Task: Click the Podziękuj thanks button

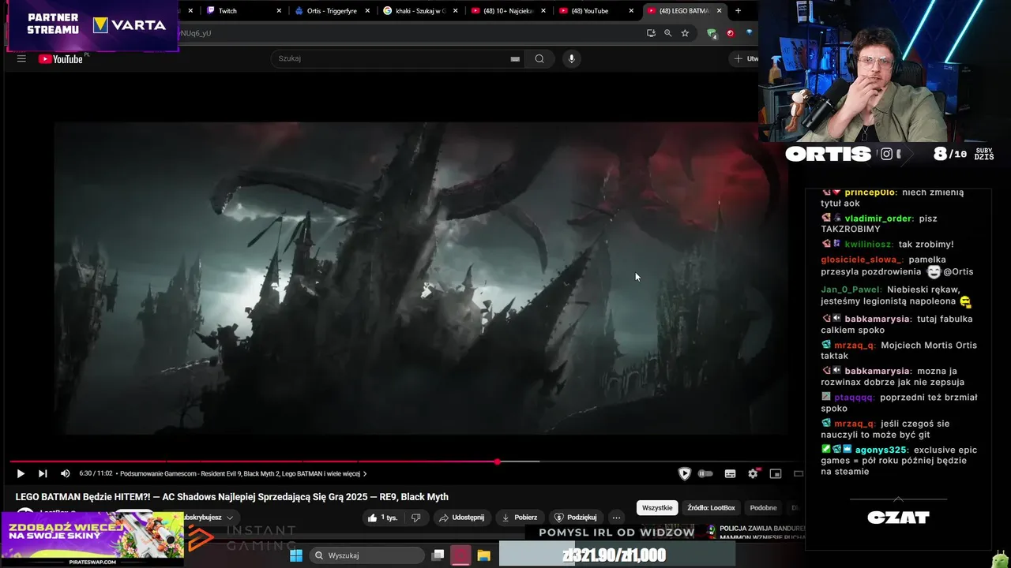Action: coord(576,518)
